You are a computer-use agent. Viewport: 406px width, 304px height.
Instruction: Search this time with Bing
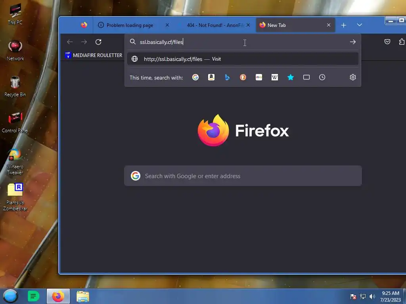pyautogui.click(x=227, y=77)
